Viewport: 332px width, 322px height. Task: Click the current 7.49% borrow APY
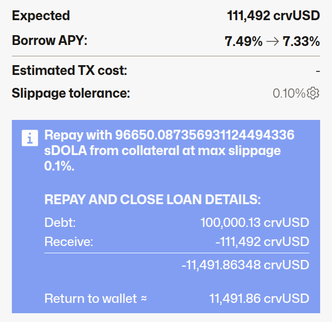[x=244, y=42]
